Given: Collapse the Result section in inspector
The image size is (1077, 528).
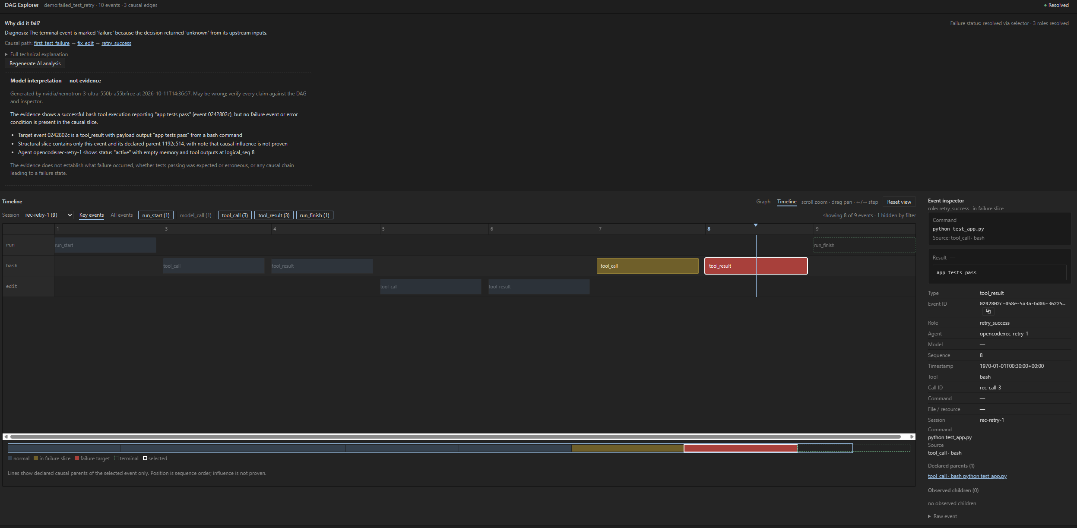Looking at the screenshot, I should tap(953, 257).
